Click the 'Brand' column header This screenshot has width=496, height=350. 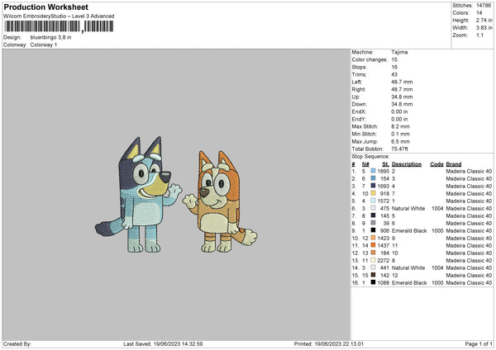[x=454, y=164]
